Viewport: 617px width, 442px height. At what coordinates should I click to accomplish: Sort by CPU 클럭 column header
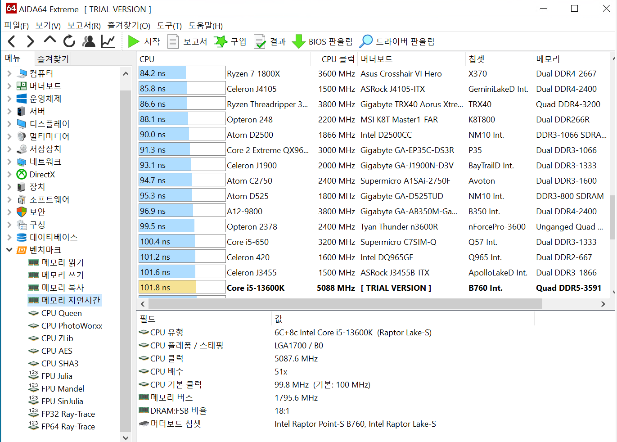click(x=334, y=59)
